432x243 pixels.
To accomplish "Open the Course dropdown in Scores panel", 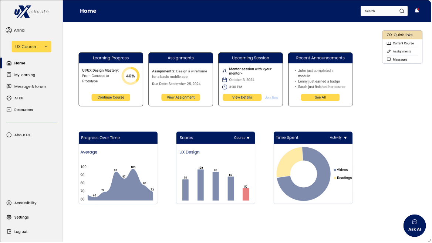I will [242, 137].
